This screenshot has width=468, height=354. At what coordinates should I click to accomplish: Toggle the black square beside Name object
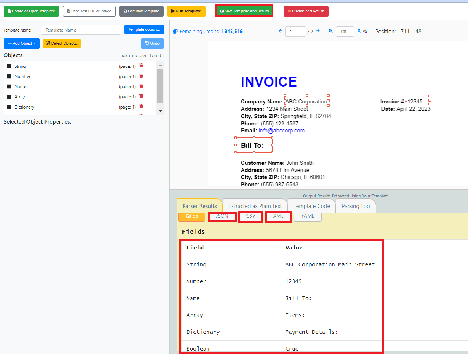click(x=9, y=87)
